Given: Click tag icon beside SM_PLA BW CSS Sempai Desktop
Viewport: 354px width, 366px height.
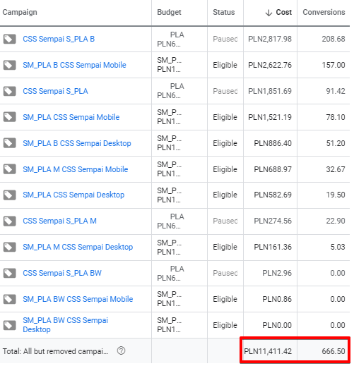Looking at the screenshot, I should click(10, 325).
